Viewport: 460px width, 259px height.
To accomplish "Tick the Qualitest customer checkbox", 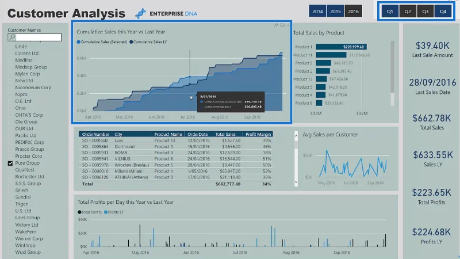I will click(x=10, y=170).
